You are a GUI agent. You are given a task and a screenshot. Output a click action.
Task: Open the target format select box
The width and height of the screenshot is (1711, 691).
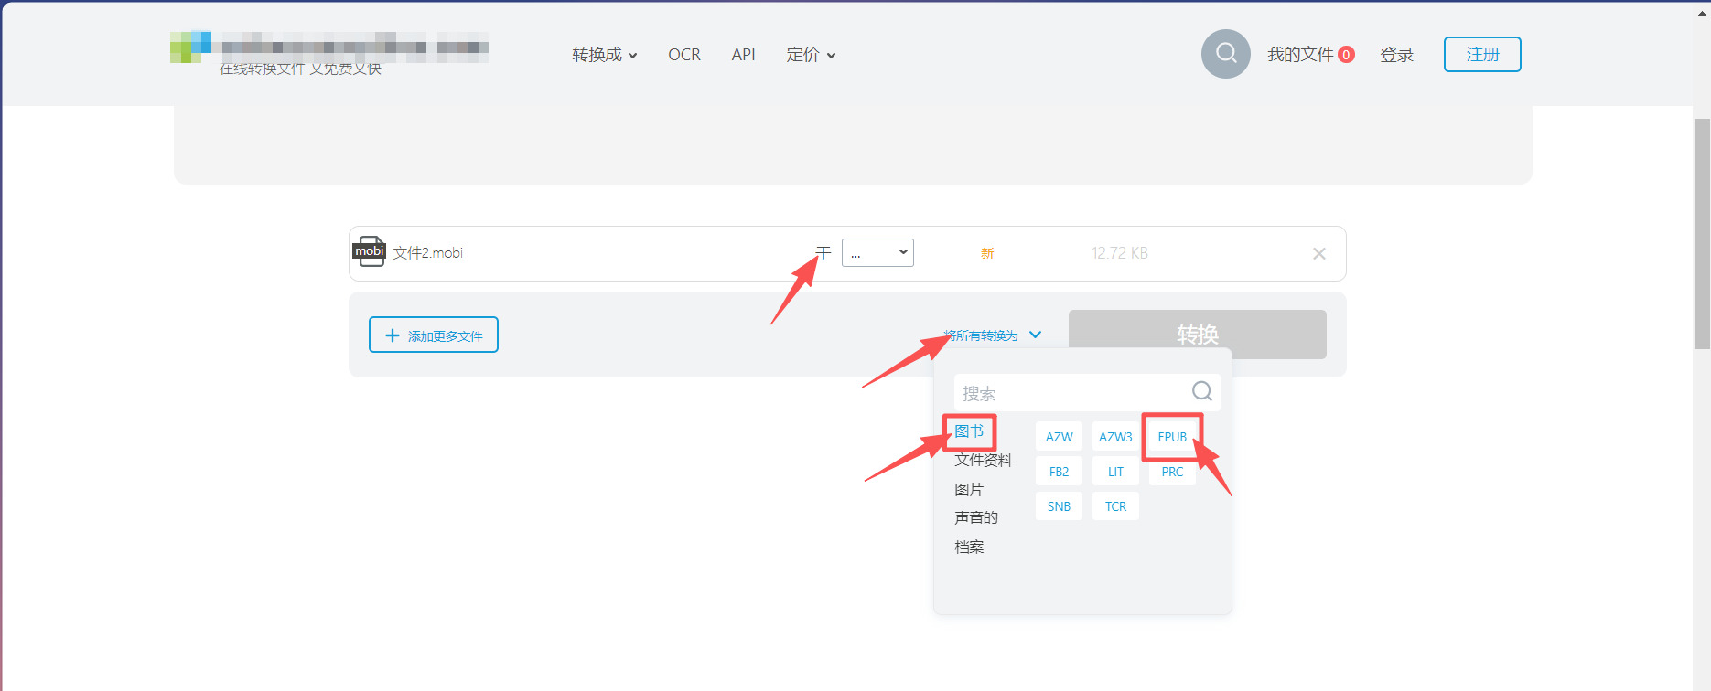pos(877,252)
